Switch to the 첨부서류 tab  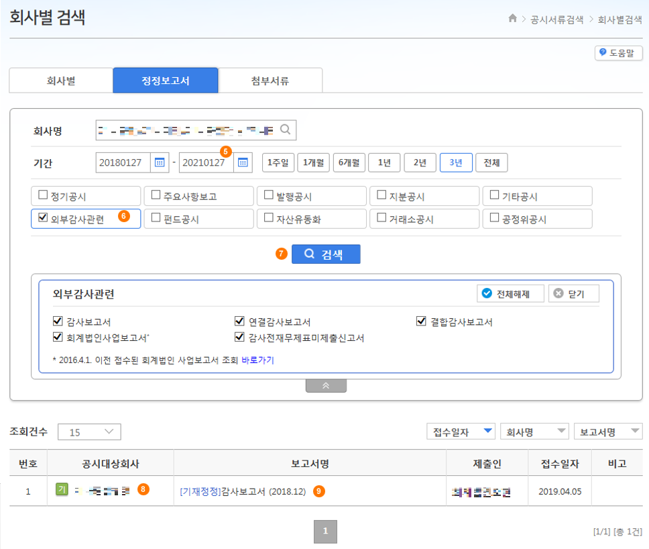[270, 80]
